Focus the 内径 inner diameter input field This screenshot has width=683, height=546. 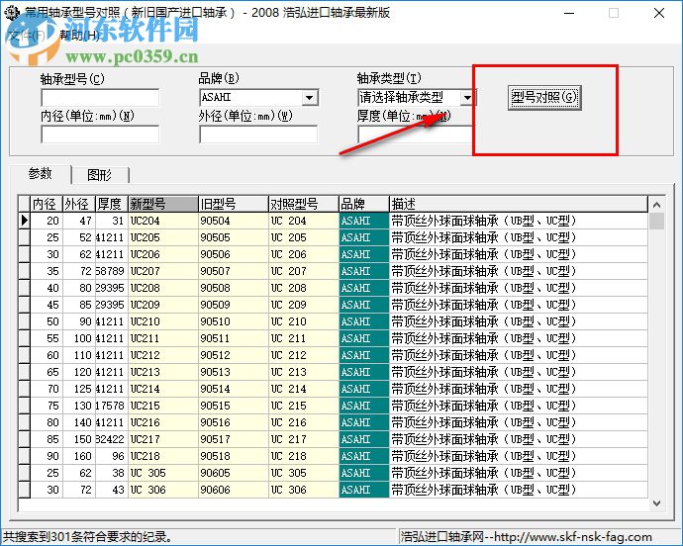pos(100,135)
